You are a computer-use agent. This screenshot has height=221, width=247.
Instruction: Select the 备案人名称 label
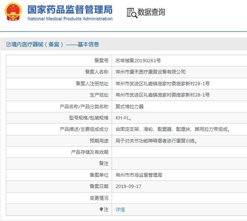click(97, 72)
